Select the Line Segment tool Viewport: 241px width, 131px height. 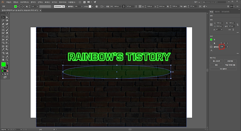[x=7, y=27]
